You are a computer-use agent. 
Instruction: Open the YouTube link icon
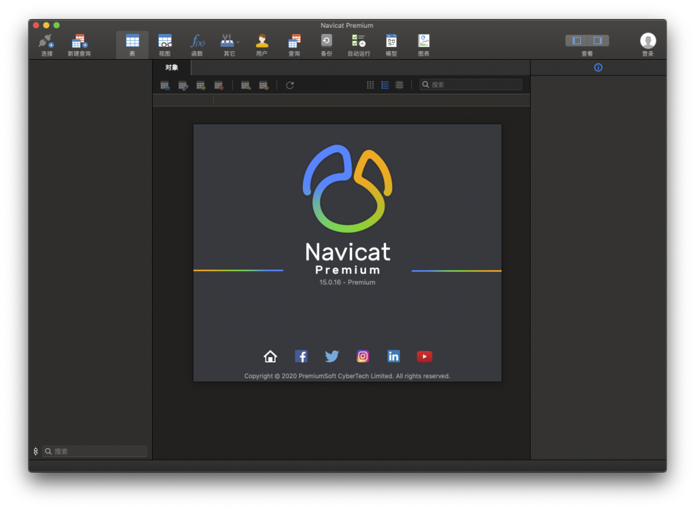click(x=424, y=356)
